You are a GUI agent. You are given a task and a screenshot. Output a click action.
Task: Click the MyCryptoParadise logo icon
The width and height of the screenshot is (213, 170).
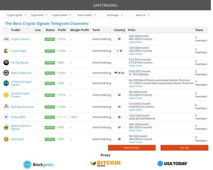coord(6,107)
